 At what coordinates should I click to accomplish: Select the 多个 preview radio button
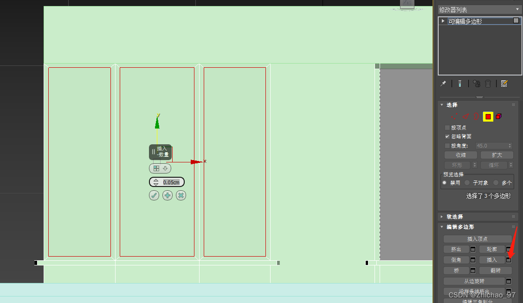[496, 183]
